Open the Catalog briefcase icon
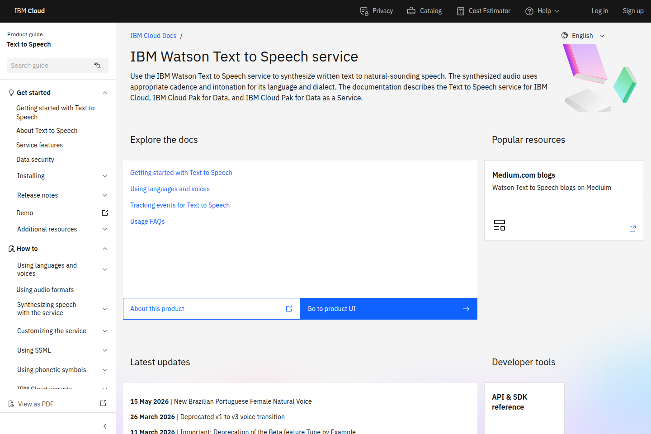The height and width of the screenshot is (434, 651). (411, 11)
